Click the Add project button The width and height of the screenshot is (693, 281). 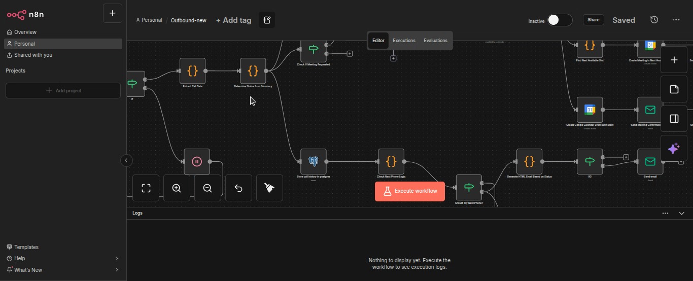pos(63,90)
